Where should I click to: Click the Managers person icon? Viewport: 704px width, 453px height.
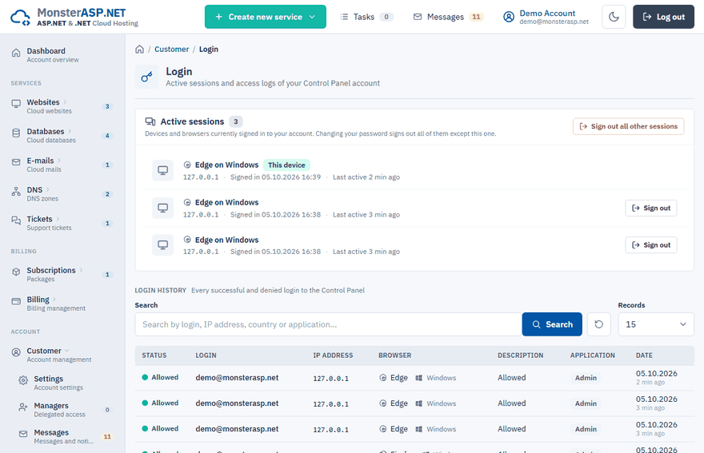pos(23,407)
